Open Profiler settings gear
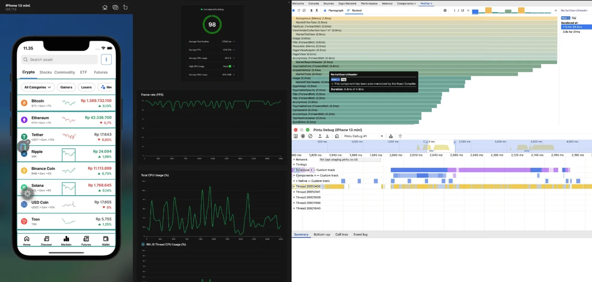This screenshot has height=282, width=592. tap(445, 10)
